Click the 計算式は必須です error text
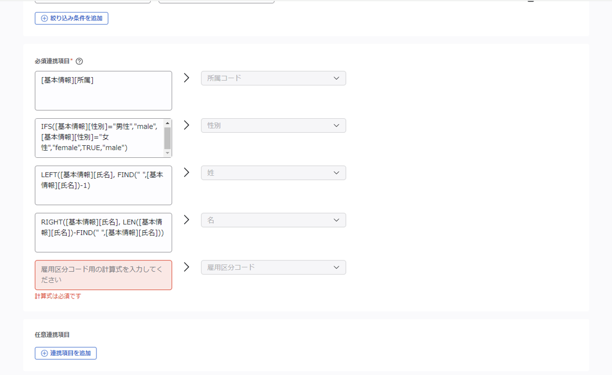612x375 pixels. (58, 296)
